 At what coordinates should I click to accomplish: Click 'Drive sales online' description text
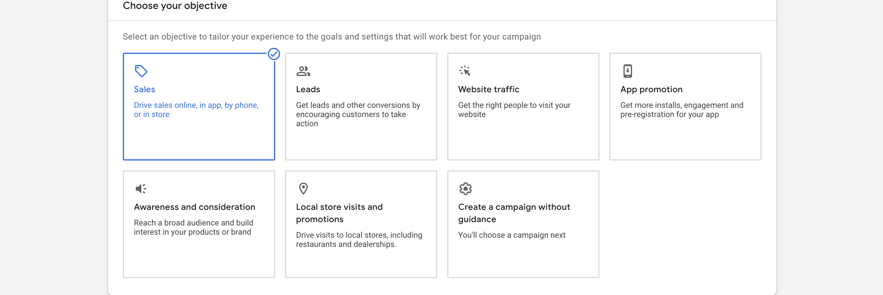click(196, 110)
